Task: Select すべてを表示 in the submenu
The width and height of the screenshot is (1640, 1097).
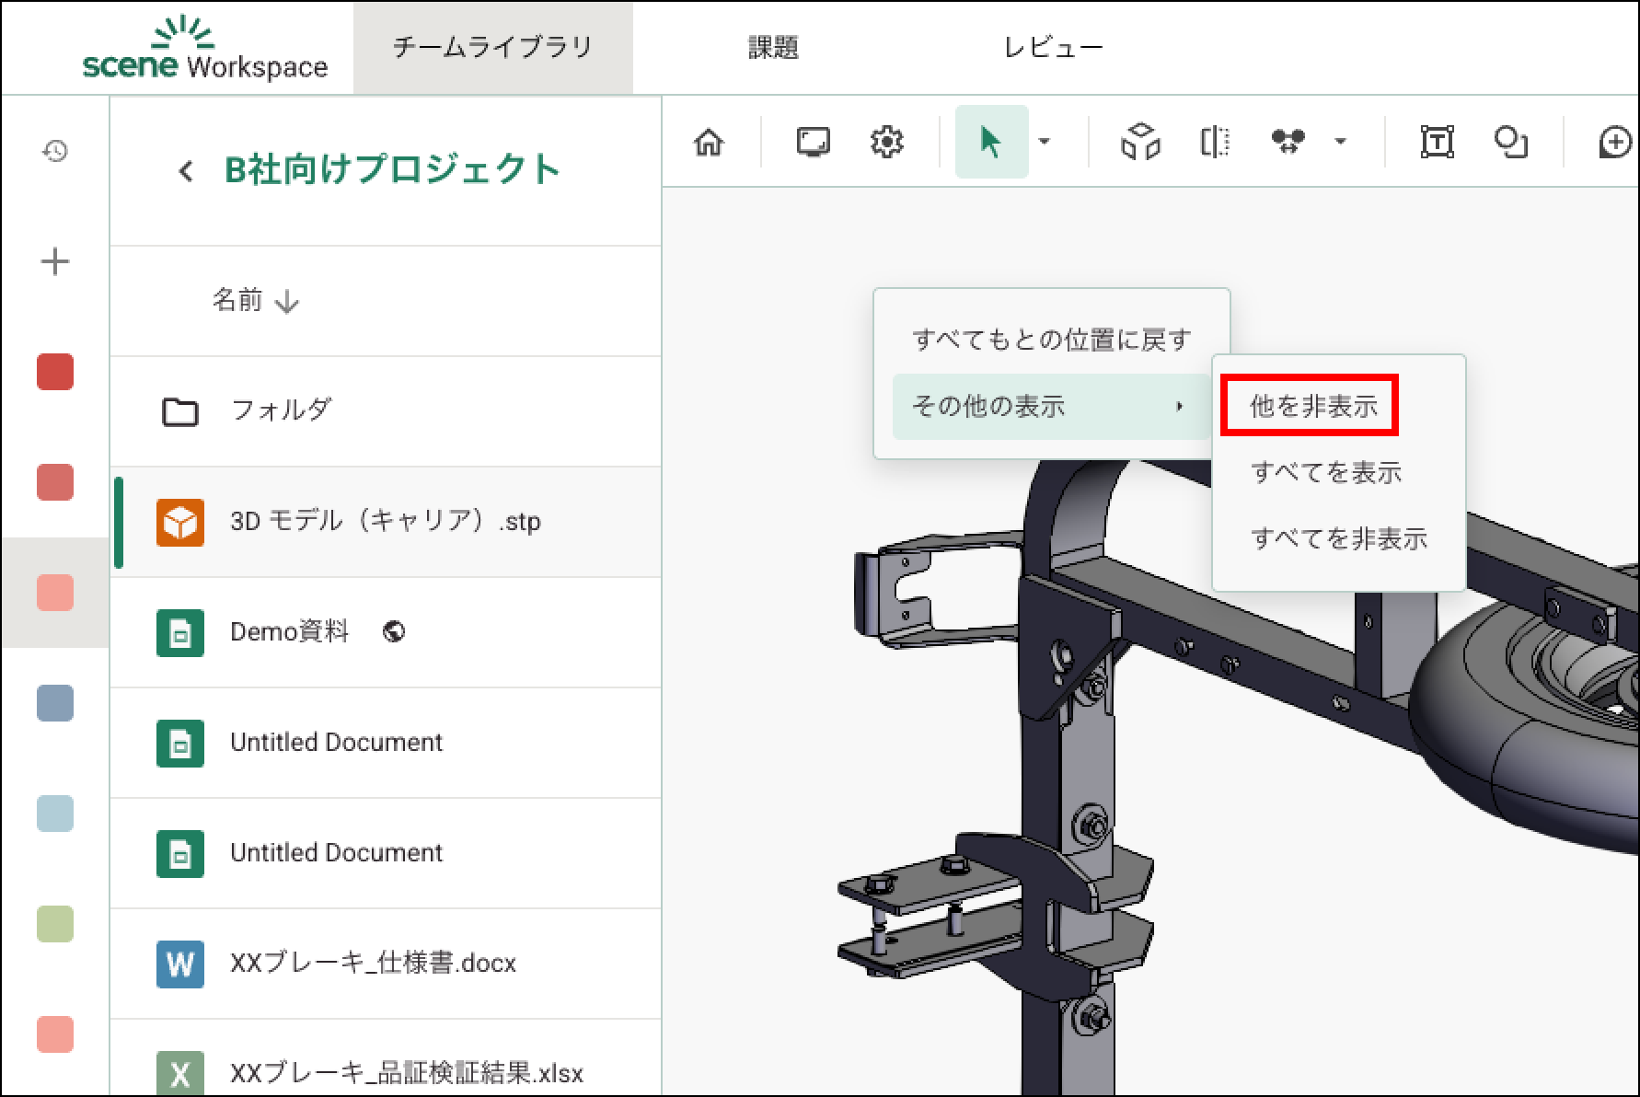Action: [1325, 472]
